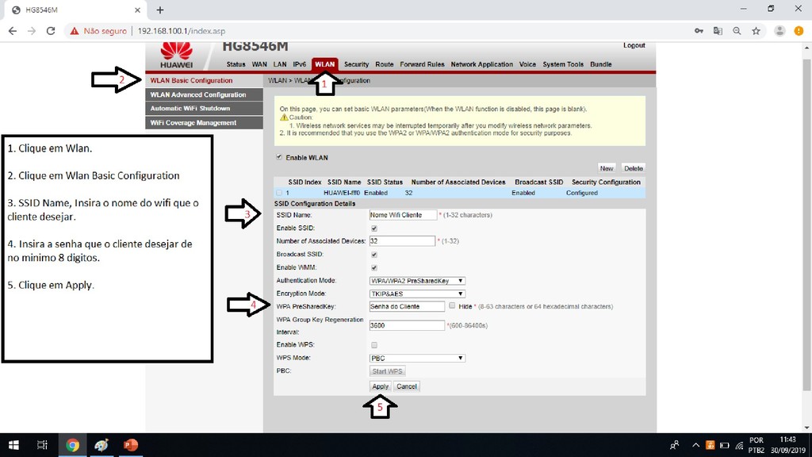Click the Cancel button
812x457 pixels.
pos(407,386)
